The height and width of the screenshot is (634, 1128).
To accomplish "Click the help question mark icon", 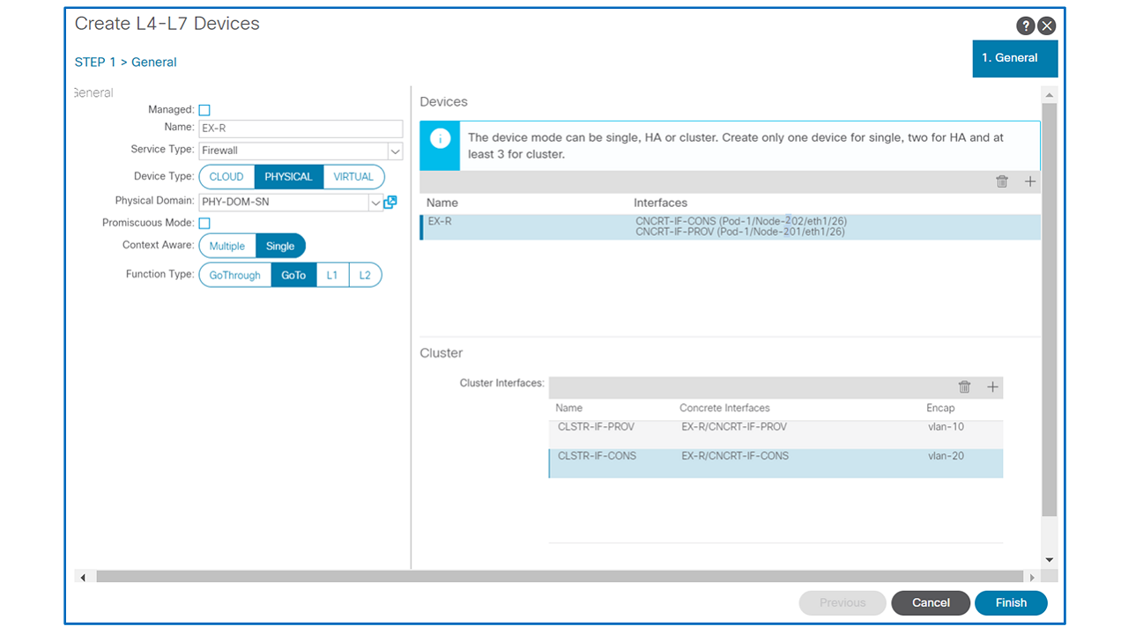I will 1025,26.
